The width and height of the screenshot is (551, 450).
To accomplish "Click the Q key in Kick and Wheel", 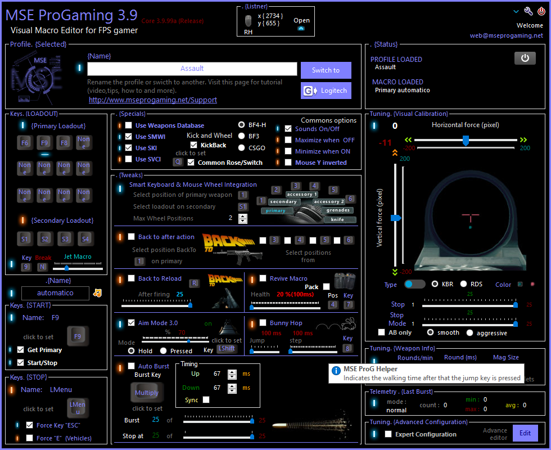I will coord(178,162).
